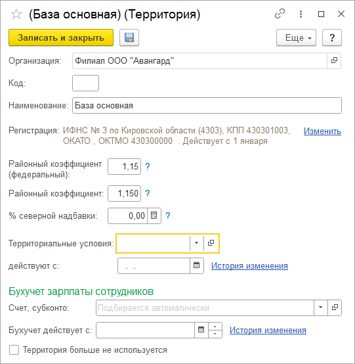Expand the Территориальные условия dropdown

(x=197, y=243)
